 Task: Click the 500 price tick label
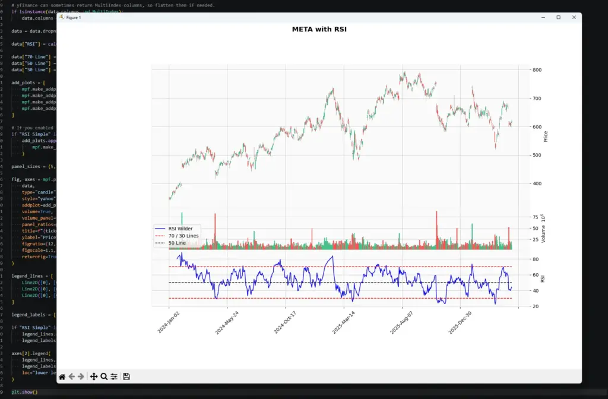tap(537, 155)
